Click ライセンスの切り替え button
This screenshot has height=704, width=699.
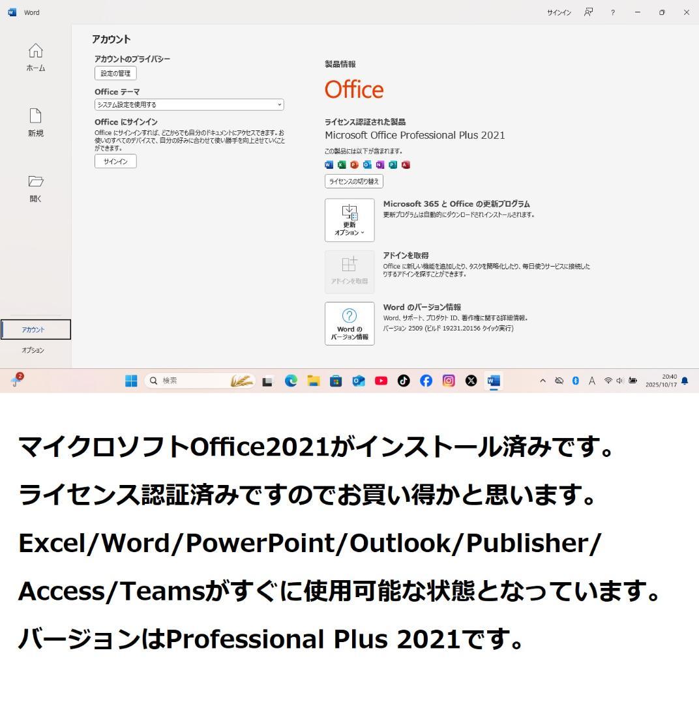[x=354, y=181]
